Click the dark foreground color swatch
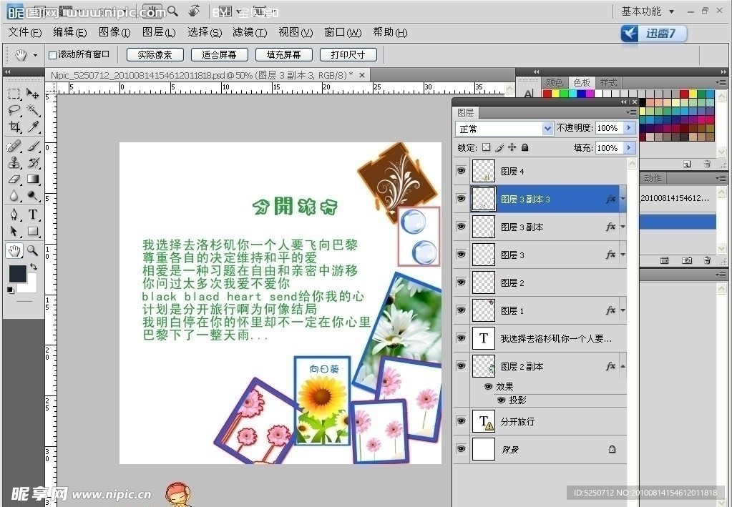The image size is (732, 507). (17, 273)
